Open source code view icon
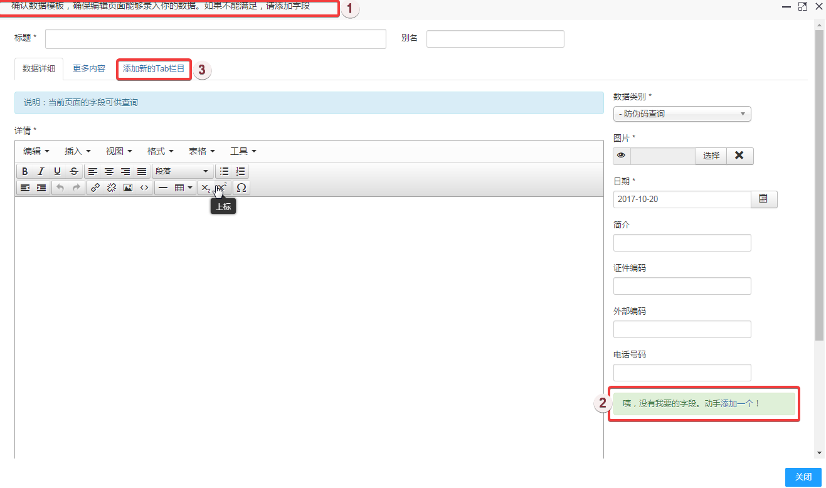Viewport: 826px width, 488px height. [x=144, y=188]
